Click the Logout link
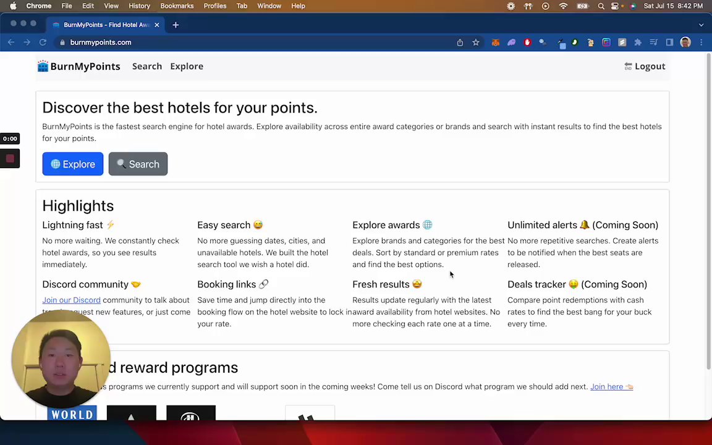 coord(650,66)
